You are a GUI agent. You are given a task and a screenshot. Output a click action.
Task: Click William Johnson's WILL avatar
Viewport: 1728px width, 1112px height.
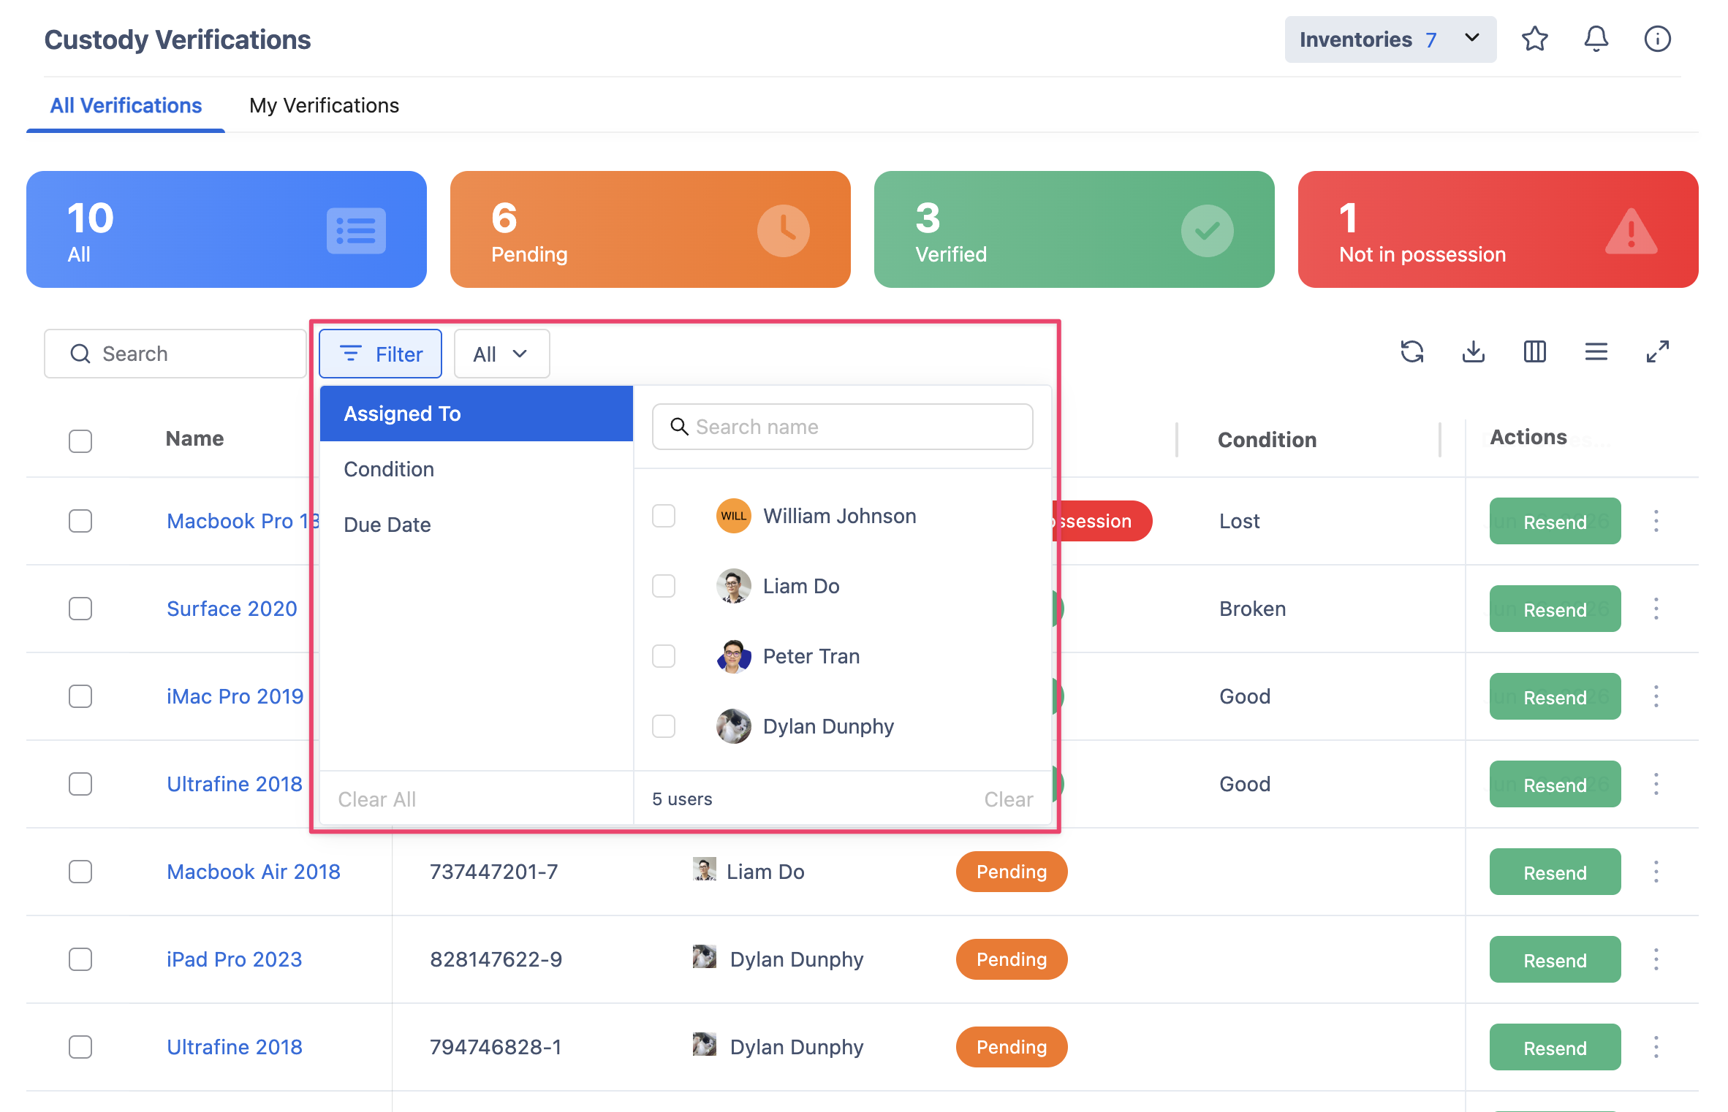tap(733, 516)
